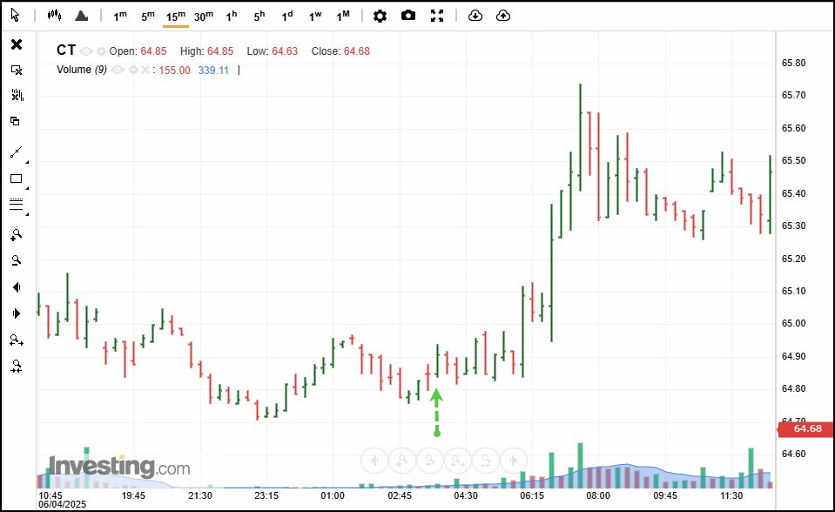Switch to 5 hour timeframe

pos(259,16)
